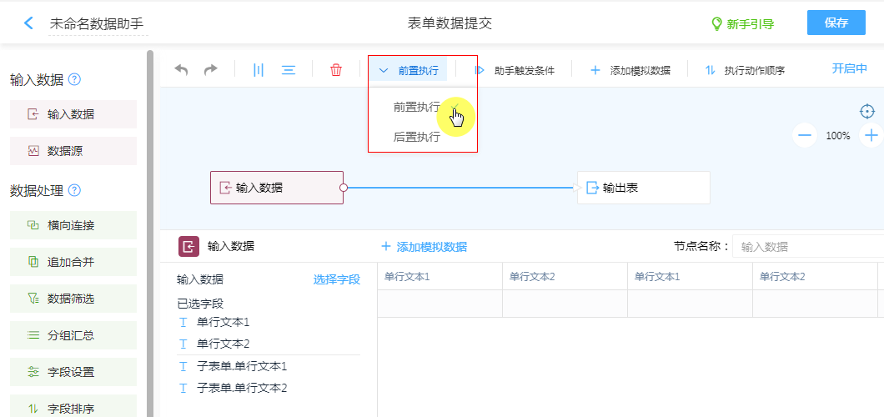
Task: Click help icon beside 数据处理 heading
Action: tap(75, 190)
